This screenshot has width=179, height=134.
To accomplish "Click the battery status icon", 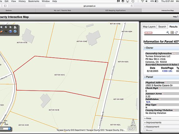I will pos(157,1).
